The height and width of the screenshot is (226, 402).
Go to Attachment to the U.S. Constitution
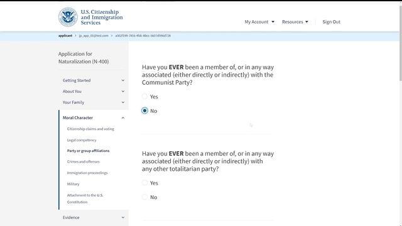85,198
